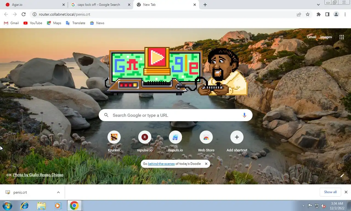
Task: View site information icon in address bar
Action: click(34, 14)
